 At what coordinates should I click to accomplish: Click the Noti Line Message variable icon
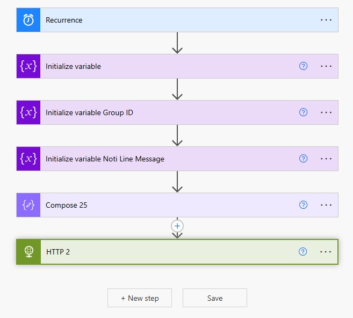coord(28,159)
